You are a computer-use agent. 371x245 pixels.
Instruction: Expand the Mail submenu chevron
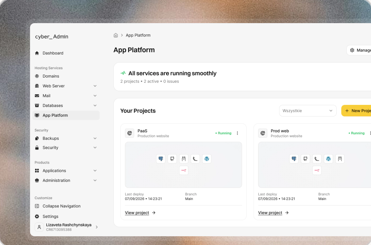click(x=95, y=96)
